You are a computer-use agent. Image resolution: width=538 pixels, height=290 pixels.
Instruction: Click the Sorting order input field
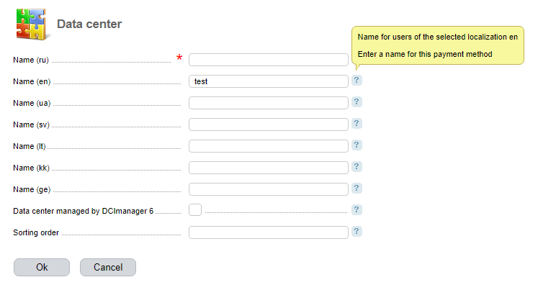click(268, 232)
